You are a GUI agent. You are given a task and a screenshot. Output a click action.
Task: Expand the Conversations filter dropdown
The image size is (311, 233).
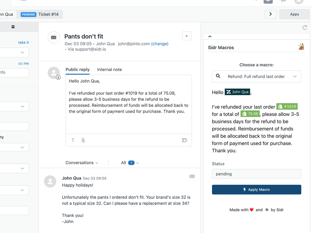tap(82, 163)
